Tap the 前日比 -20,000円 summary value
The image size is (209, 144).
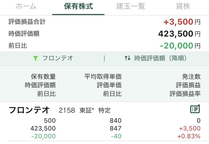coord(180,46)
